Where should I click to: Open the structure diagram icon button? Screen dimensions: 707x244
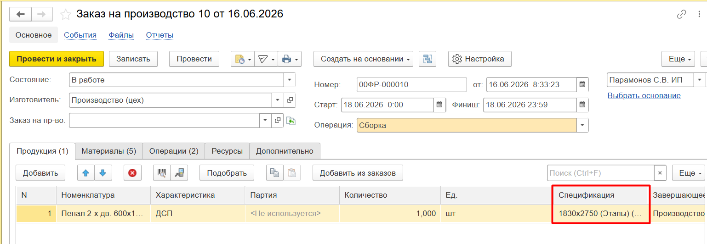tap(428, 59)
